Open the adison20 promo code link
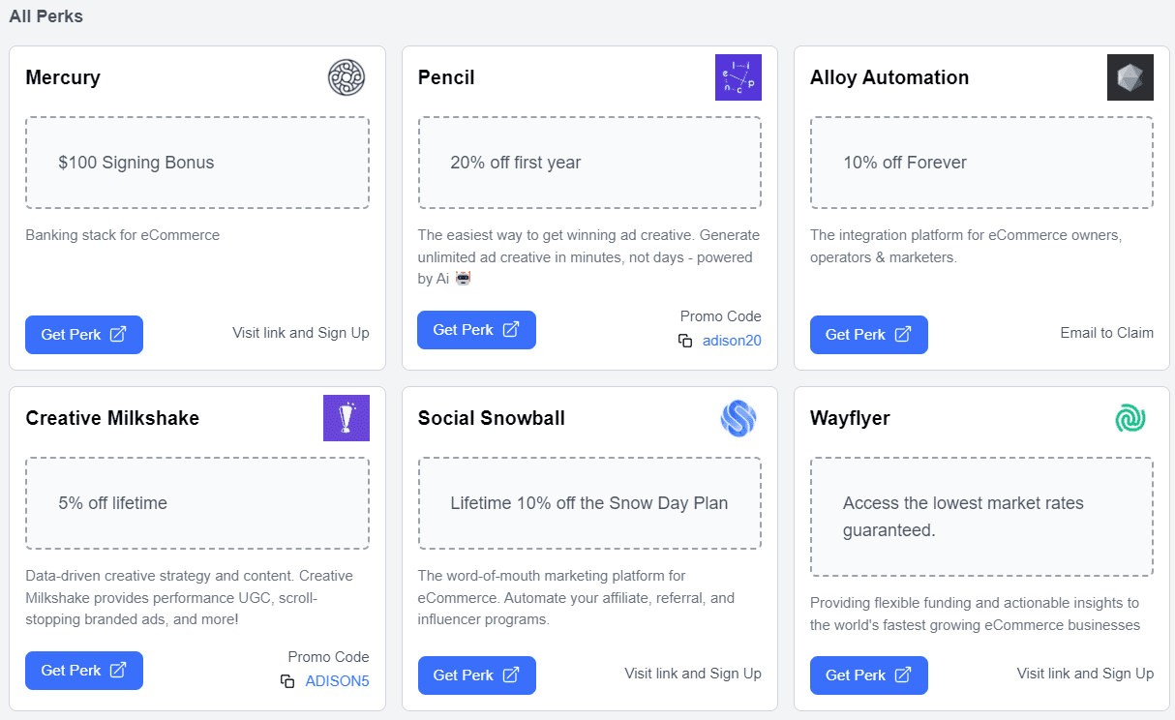 732,341
